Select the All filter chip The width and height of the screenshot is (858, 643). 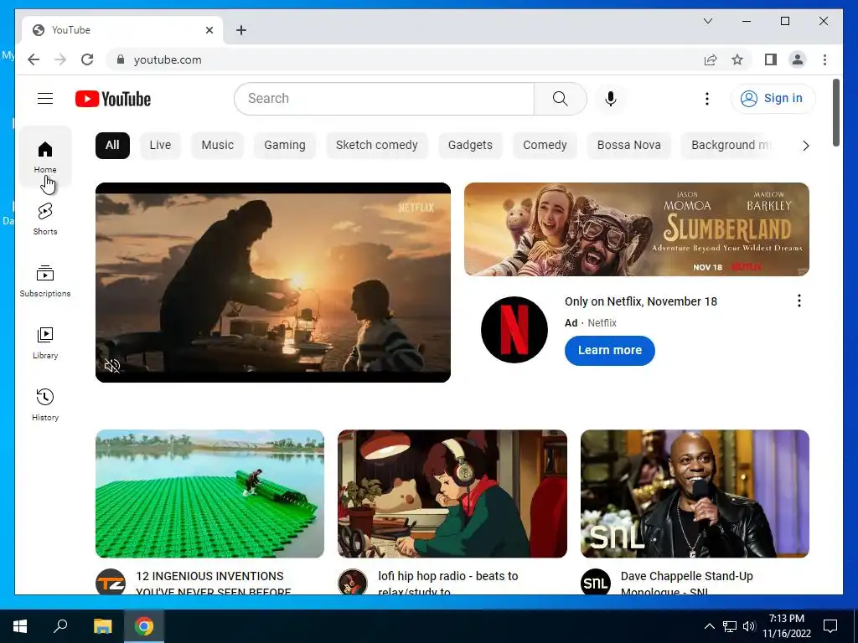112,146
